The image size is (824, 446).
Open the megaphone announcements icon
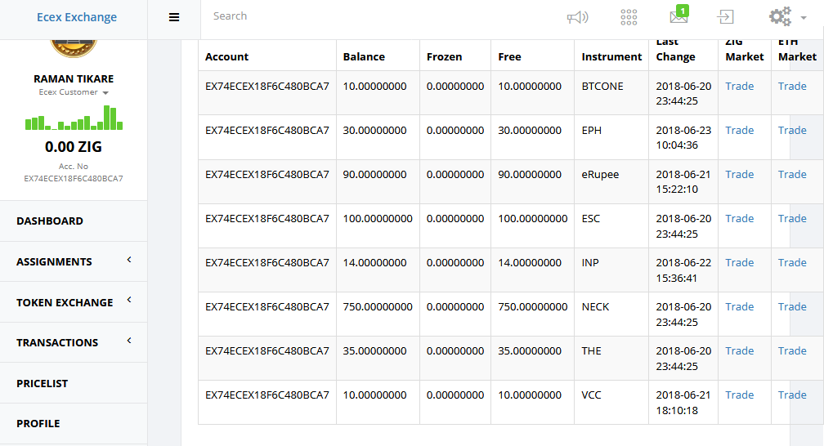click(x=577, y=17)
